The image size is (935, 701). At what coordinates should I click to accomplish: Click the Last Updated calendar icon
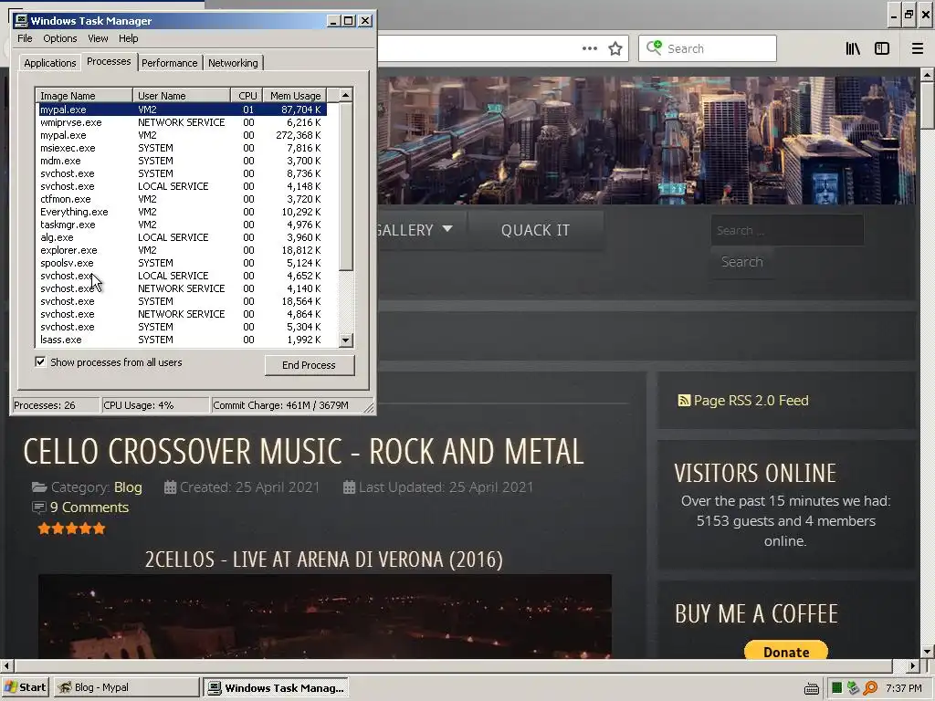click(x=350, y=487)
